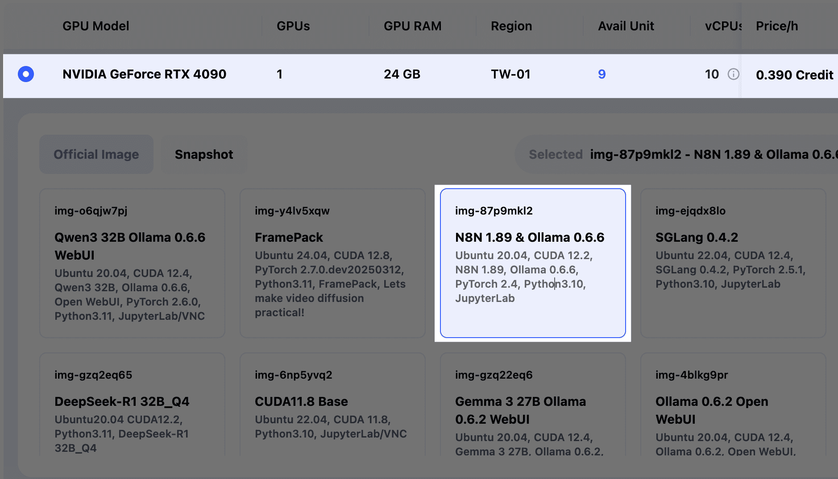Select the NVIDIA GeForce RTX 4090 radio button
Image resolution: width=838 pixels, height=479 pixels.
point(26,74)
